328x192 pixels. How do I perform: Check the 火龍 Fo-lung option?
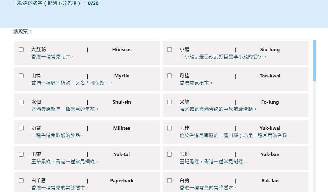pos(169,102)
